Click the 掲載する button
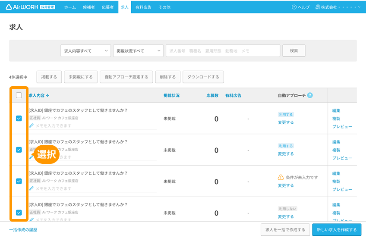Screen dimensions: 366x238 click(x=49, y=77)
